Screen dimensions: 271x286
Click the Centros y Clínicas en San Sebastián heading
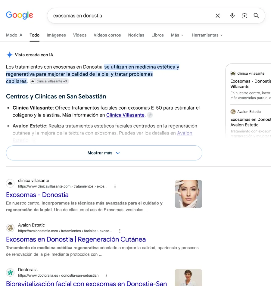click(x=56, y=96)
